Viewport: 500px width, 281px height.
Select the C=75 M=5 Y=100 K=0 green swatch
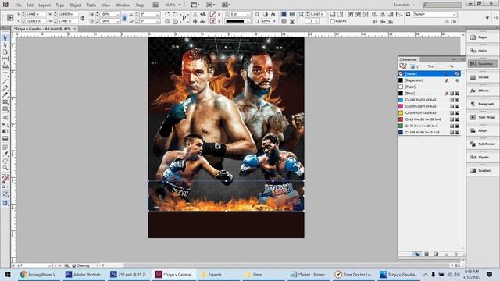(x=430, y=126)
